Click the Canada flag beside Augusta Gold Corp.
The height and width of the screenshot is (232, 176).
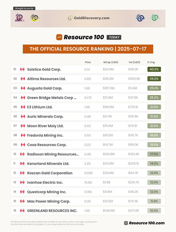(23, 88)
